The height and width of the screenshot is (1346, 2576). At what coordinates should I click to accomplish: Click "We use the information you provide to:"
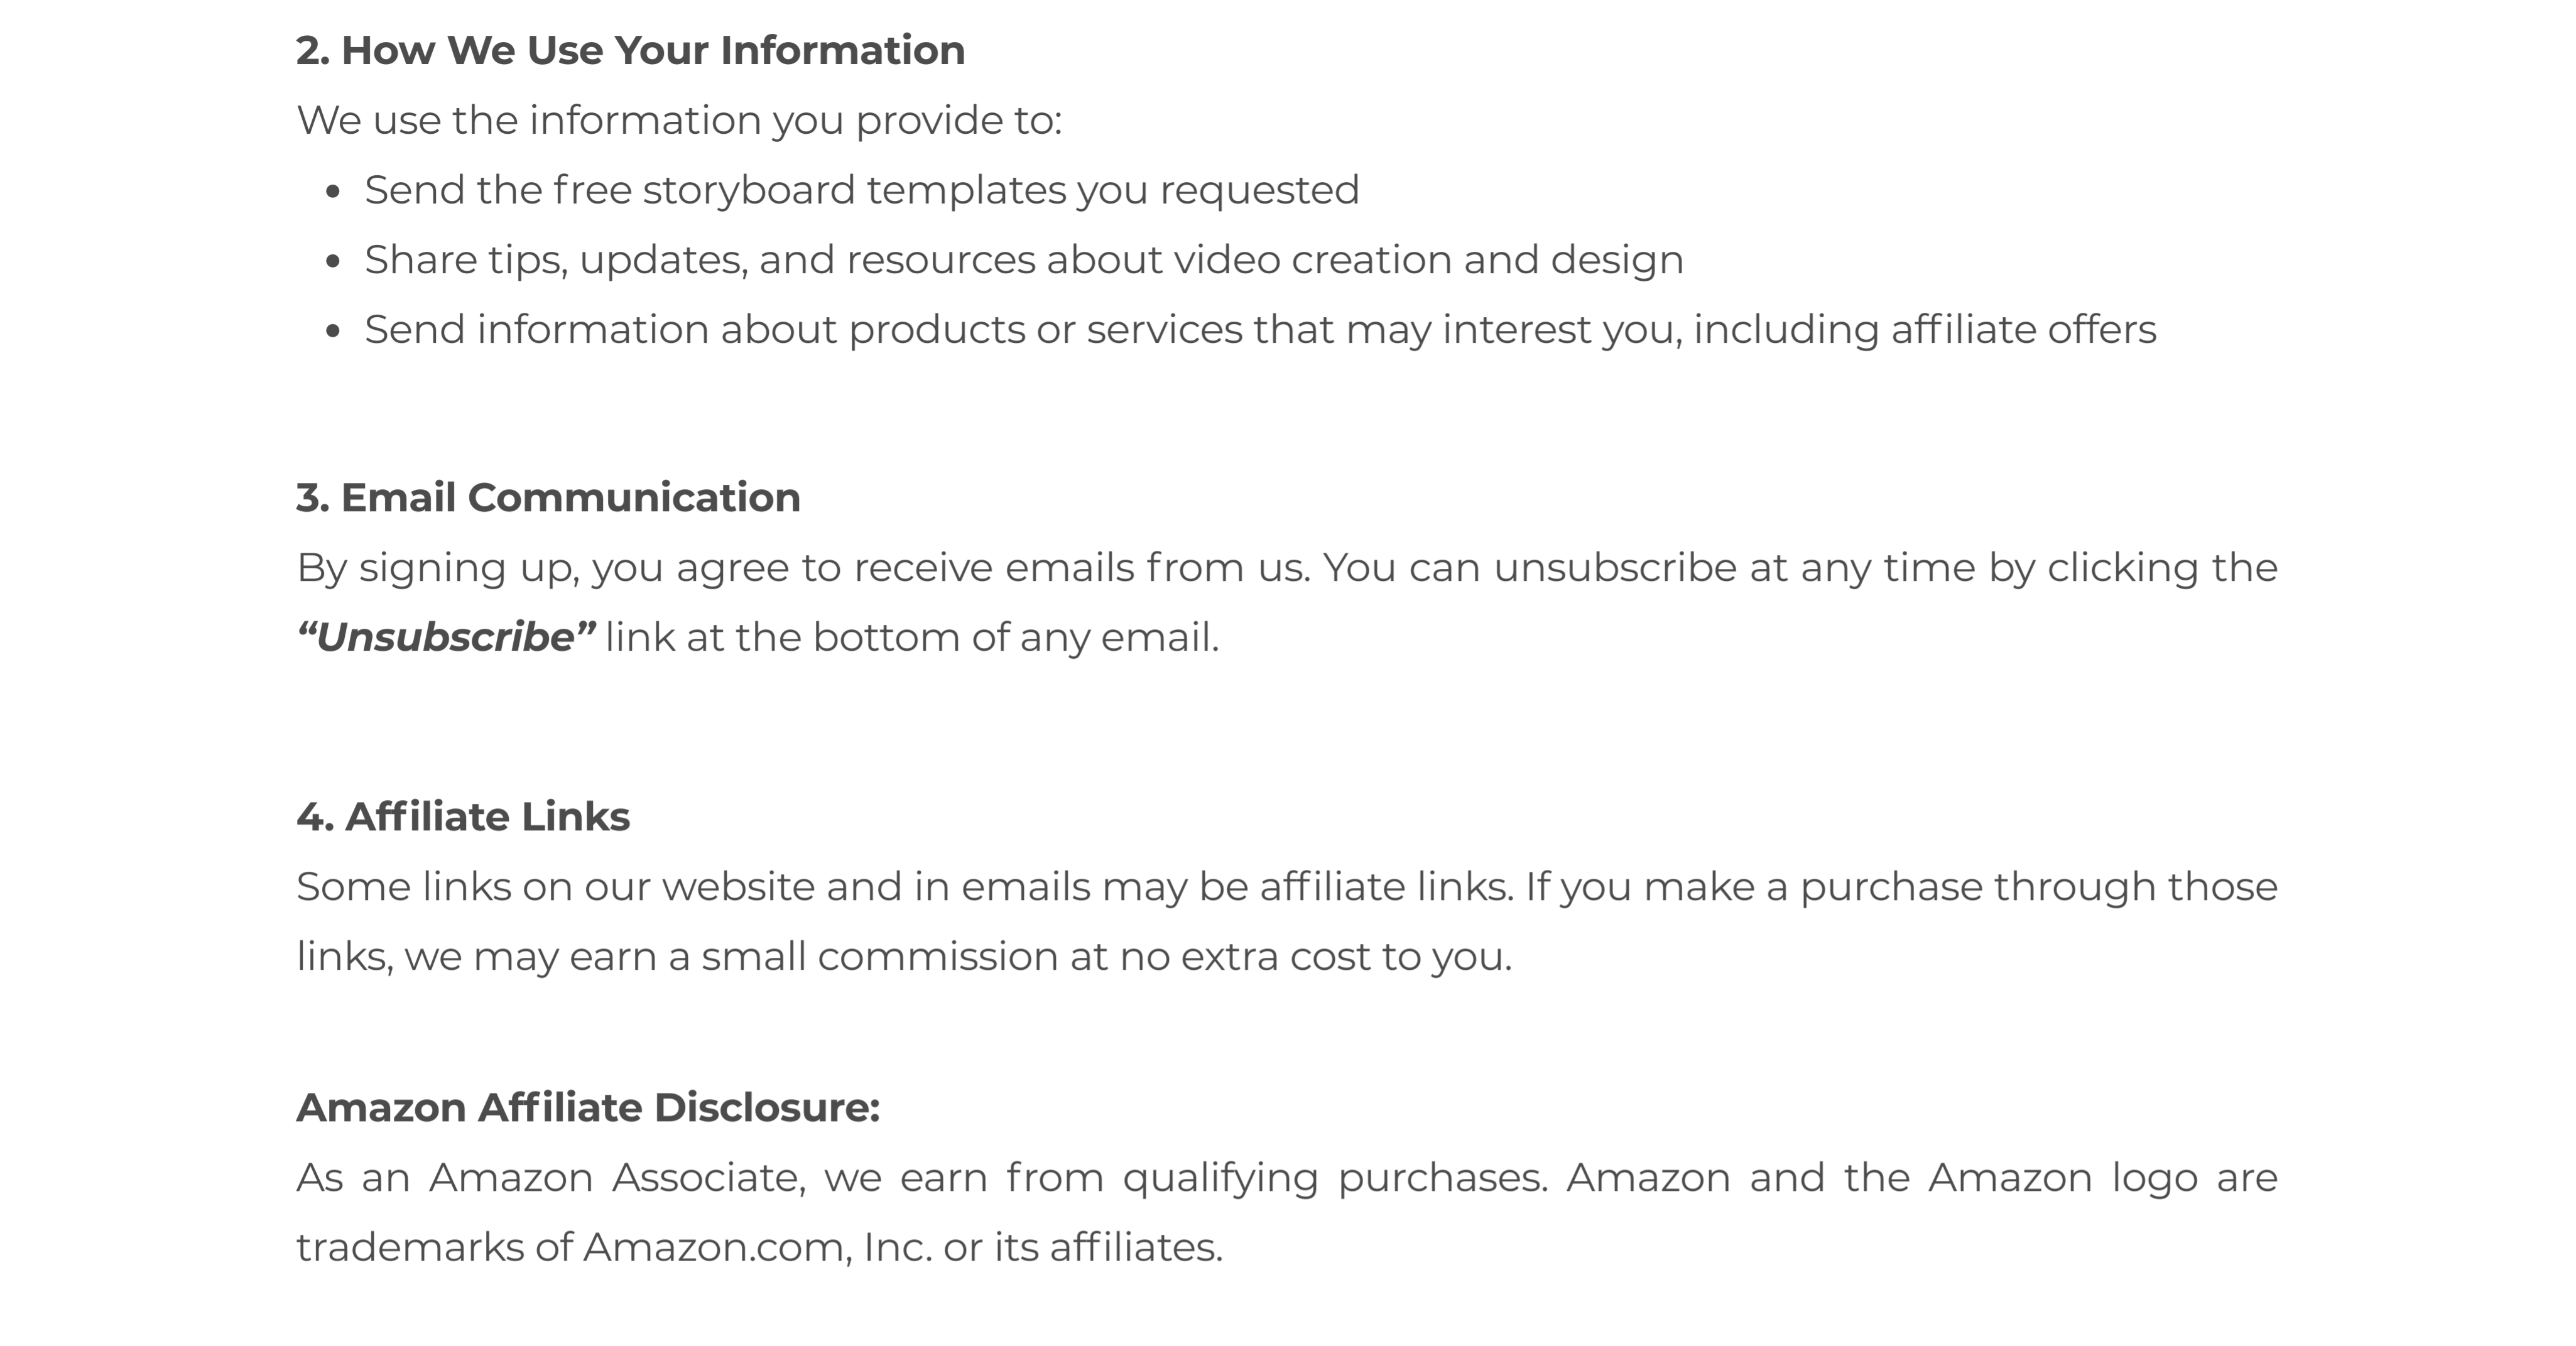(x=679, y=120)
